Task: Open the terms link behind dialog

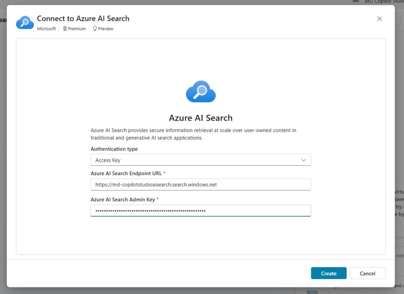Action: coord(312,291)
